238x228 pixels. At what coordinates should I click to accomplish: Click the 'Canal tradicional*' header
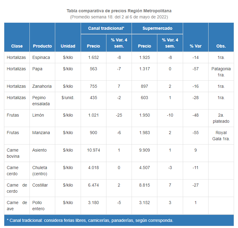point(106,28)
